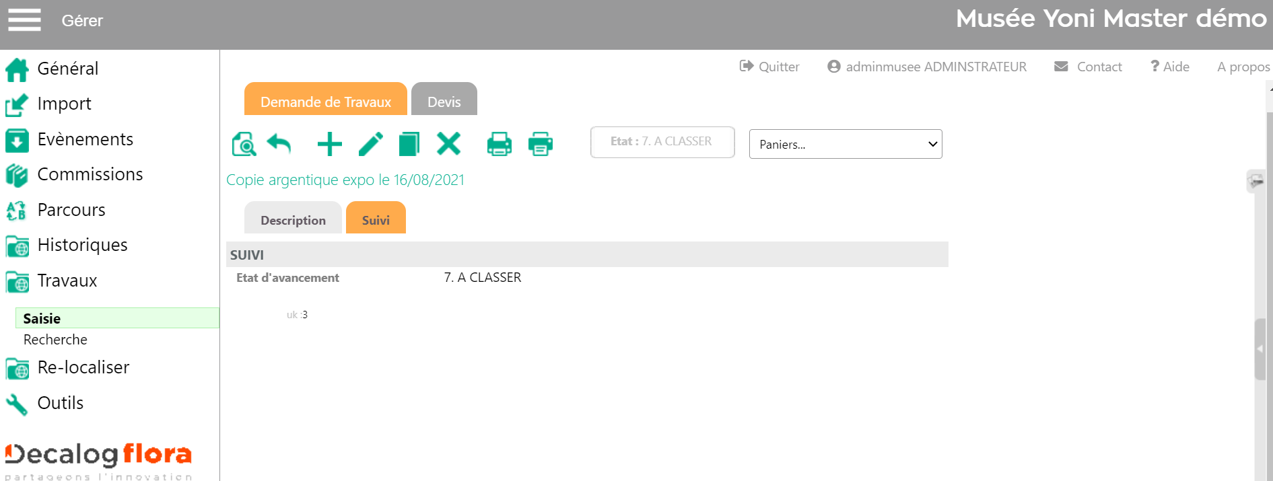Click the search record magnifier icon
The image size is (1273, 481).
click(x=244, y=144)
